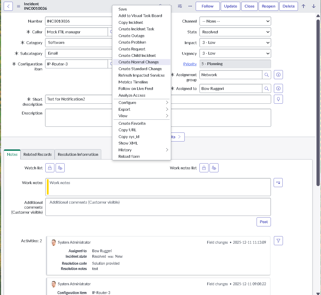Open the State dropdown showing Resolved
321x295 pixels.
click(x=235, y=32)
